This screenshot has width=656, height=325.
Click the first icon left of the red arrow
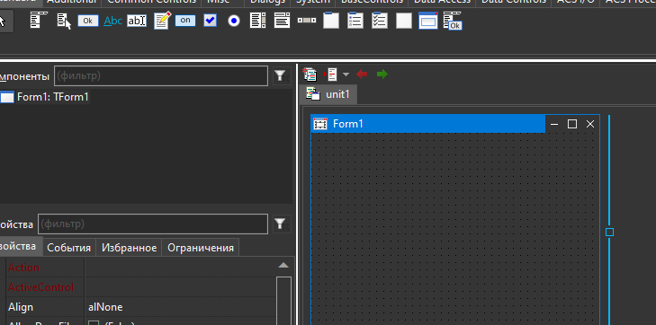(310, 75)
